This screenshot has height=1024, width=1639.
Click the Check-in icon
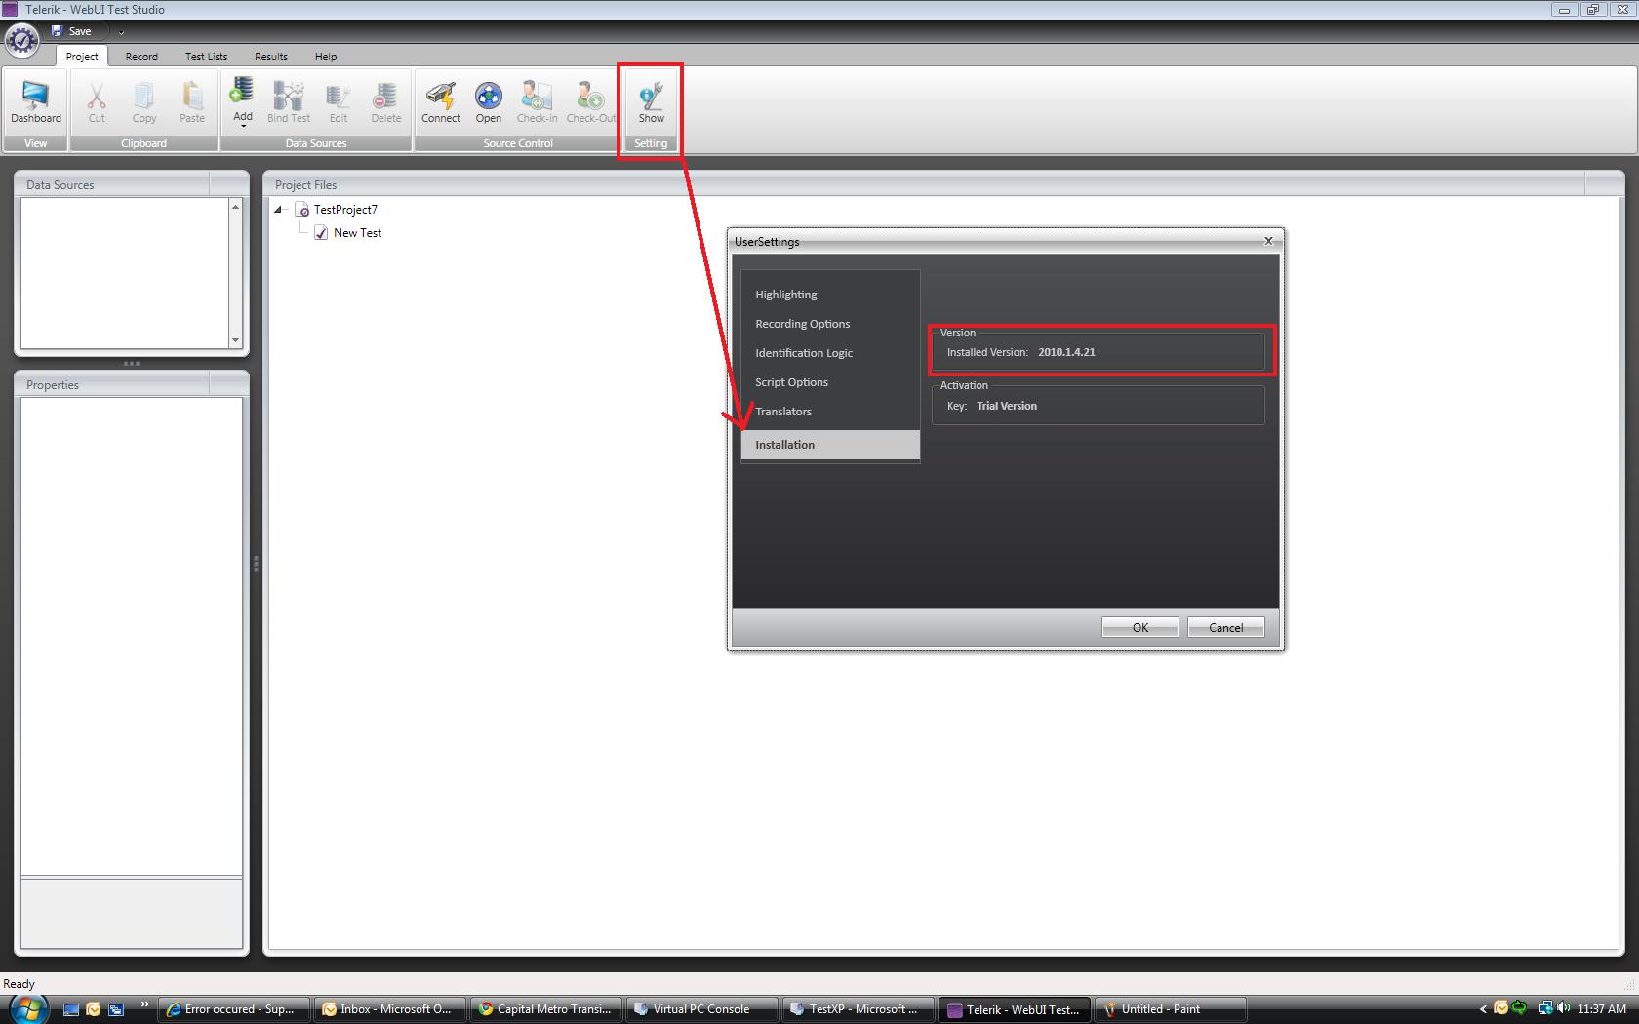click(538, 102)
